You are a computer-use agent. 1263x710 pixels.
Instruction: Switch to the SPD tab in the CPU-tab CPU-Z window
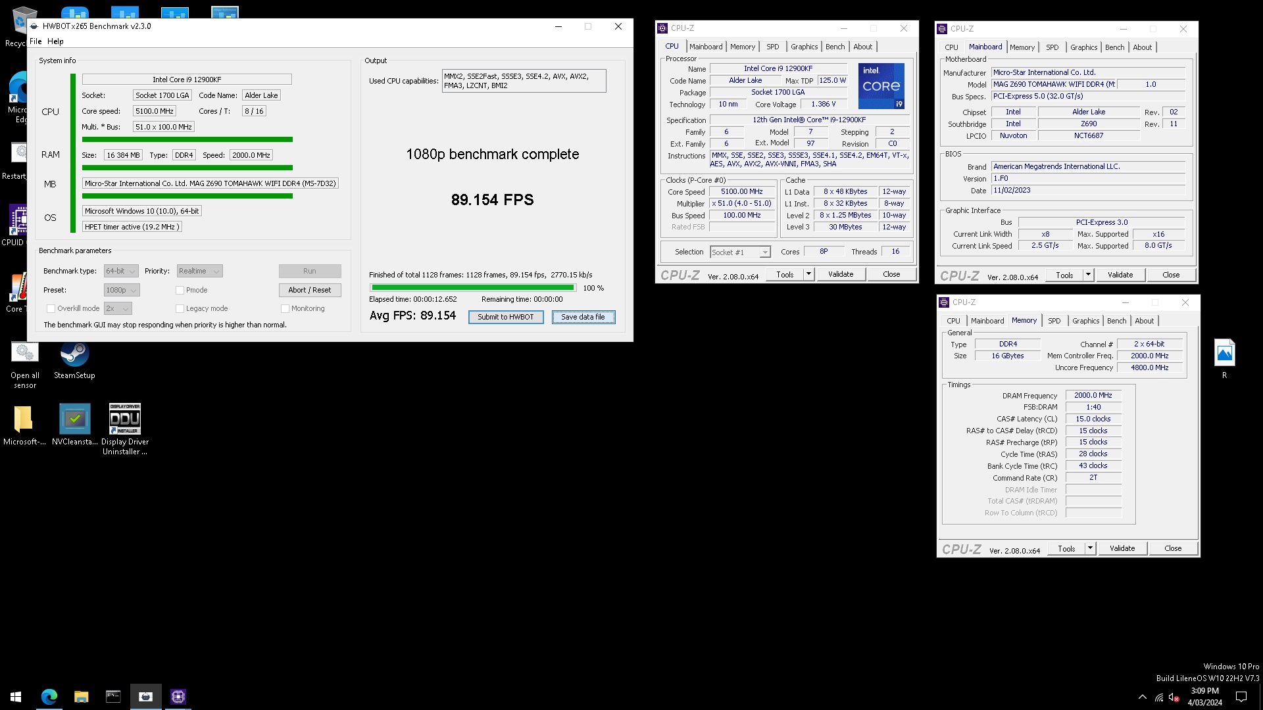click(772, 47)
